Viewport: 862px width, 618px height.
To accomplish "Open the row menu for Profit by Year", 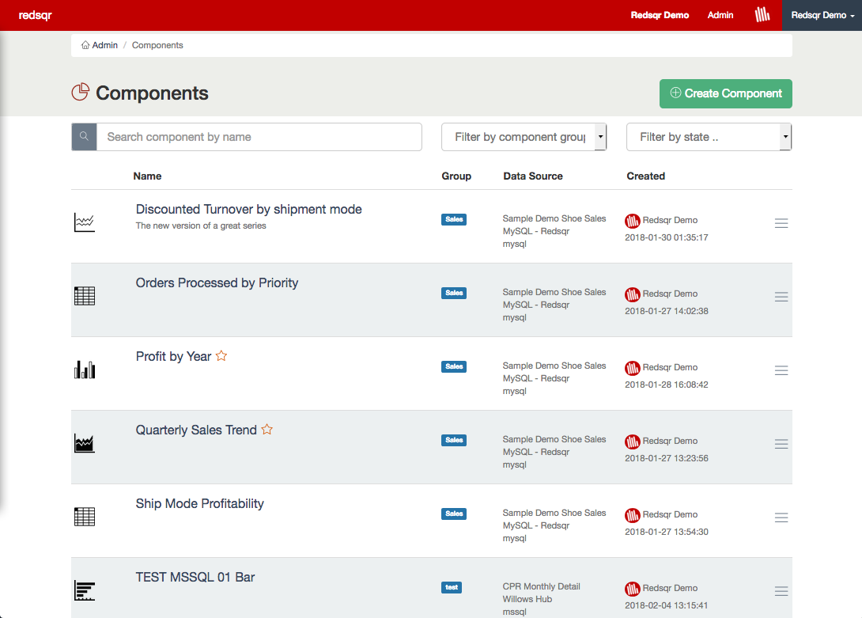I will point(781,370).
